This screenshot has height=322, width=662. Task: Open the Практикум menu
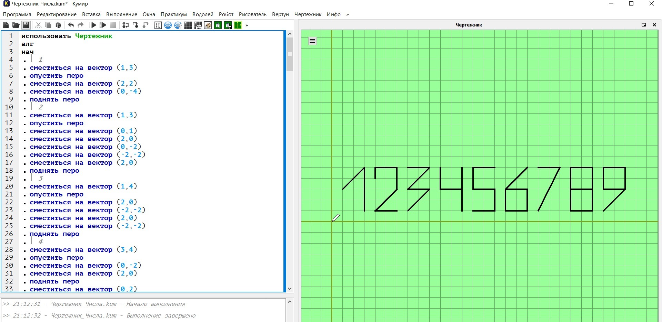coord(173,14)
